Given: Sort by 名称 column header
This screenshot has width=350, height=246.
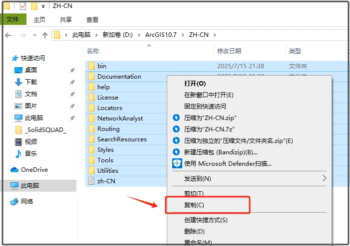Looking at the screenshot, I should click(x=93, y=51).
